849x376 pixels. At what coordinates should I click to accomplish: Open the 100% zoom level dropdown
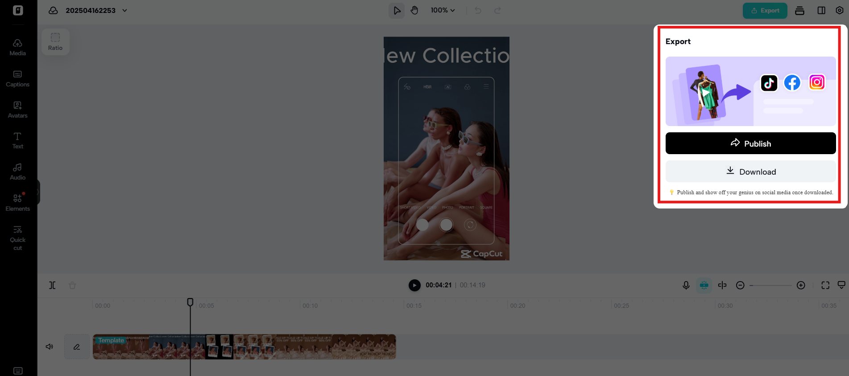point(443,10)
